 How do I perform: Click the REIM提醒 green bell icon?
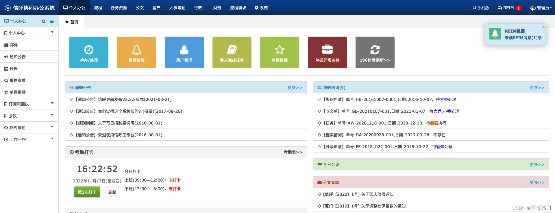[495, 34]
